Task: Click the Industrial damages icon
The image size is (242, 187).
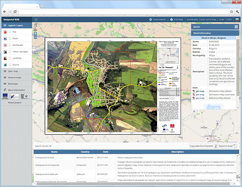Action: (x=5, y=52)
